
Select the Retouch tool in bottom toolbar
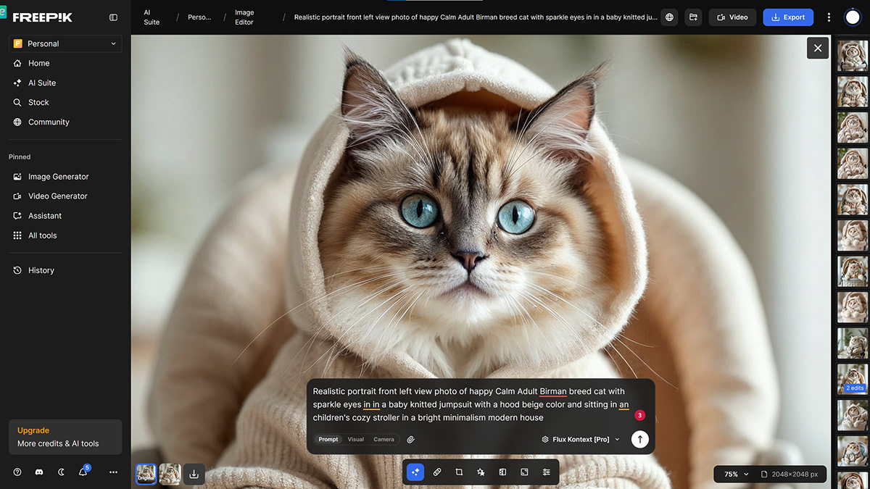(x=437, y=472)
